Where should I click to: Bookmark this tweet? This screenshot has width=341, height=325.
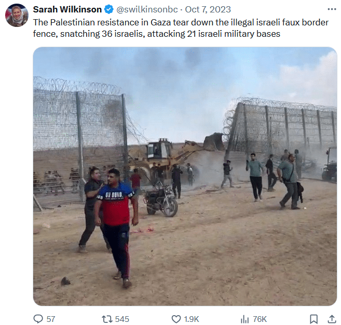313,319
